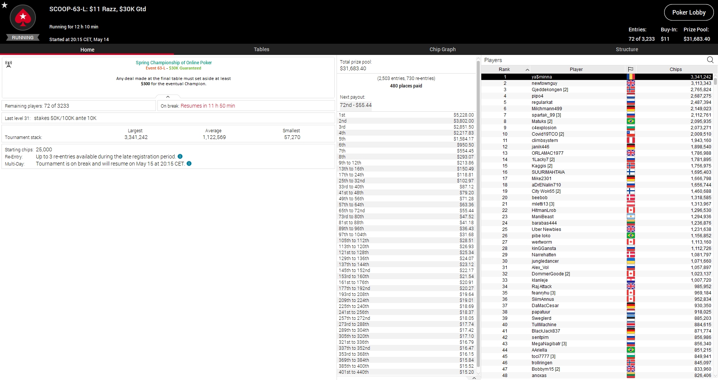Select player row TullMachine
This screenshot has width=718, height=380.
597,325
